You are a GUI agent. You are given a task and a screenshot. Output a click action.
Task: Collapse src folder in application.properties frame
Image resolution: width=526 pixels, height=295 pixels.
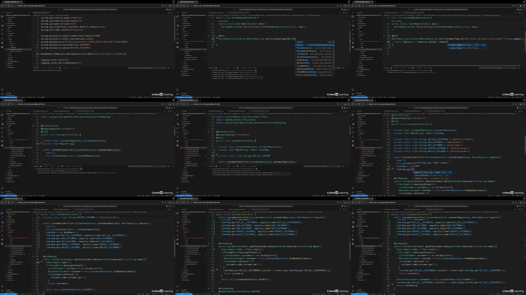(x=8, y=37)
